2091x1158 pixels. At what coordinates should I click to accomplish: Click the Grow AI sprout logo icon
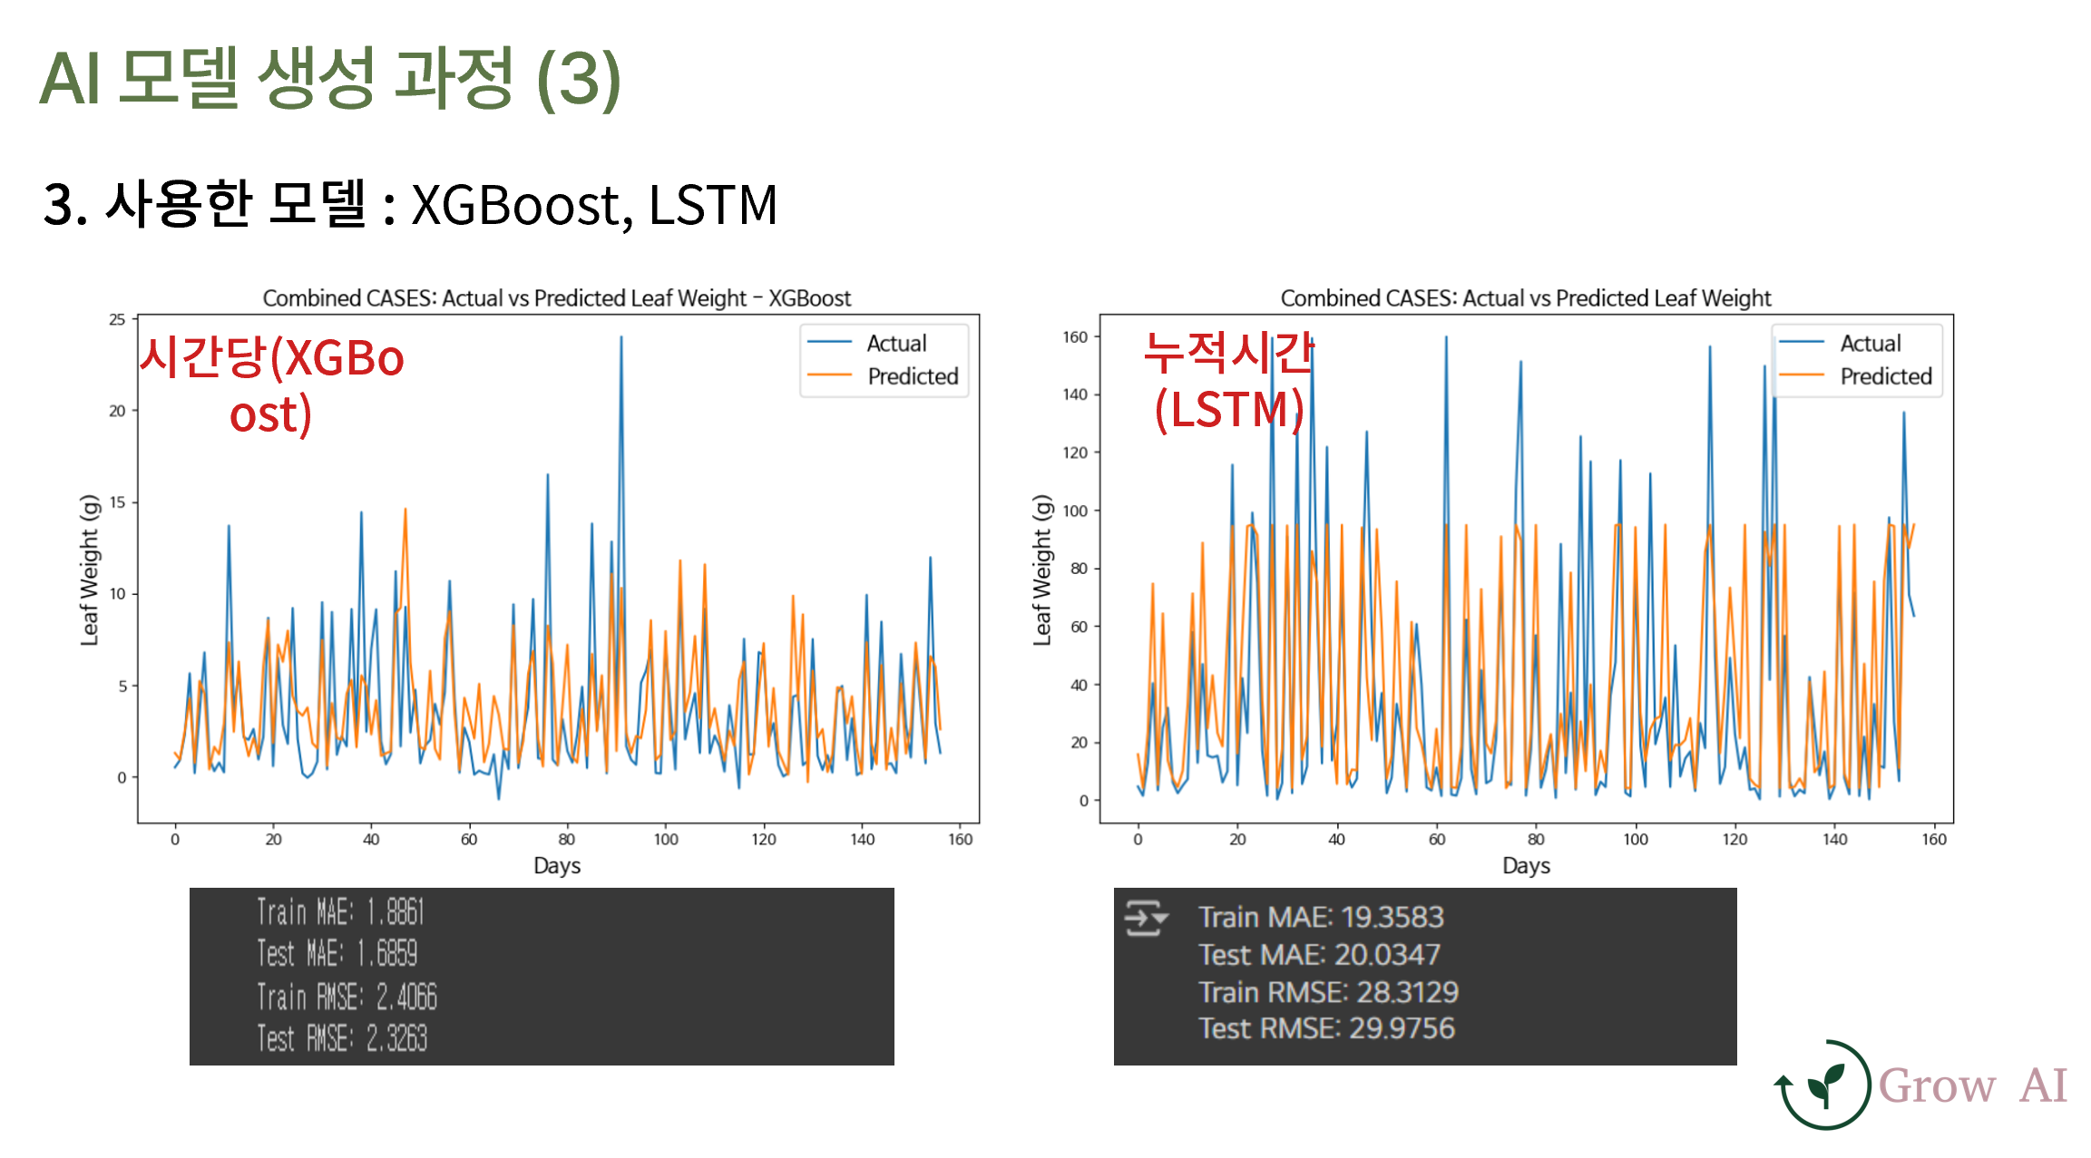click(1823, 1085)
